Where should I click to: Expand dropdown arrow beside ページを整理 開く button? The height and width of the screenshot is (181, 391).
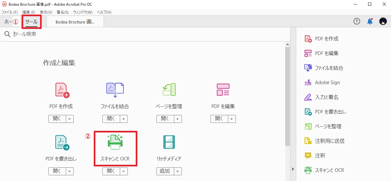178,119
